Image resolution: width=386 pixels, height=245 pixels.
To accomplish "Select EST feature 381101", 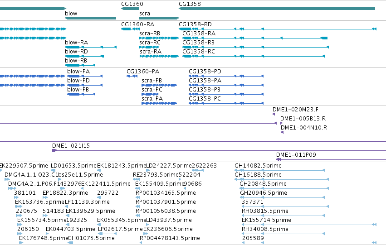I will point(16,198).
